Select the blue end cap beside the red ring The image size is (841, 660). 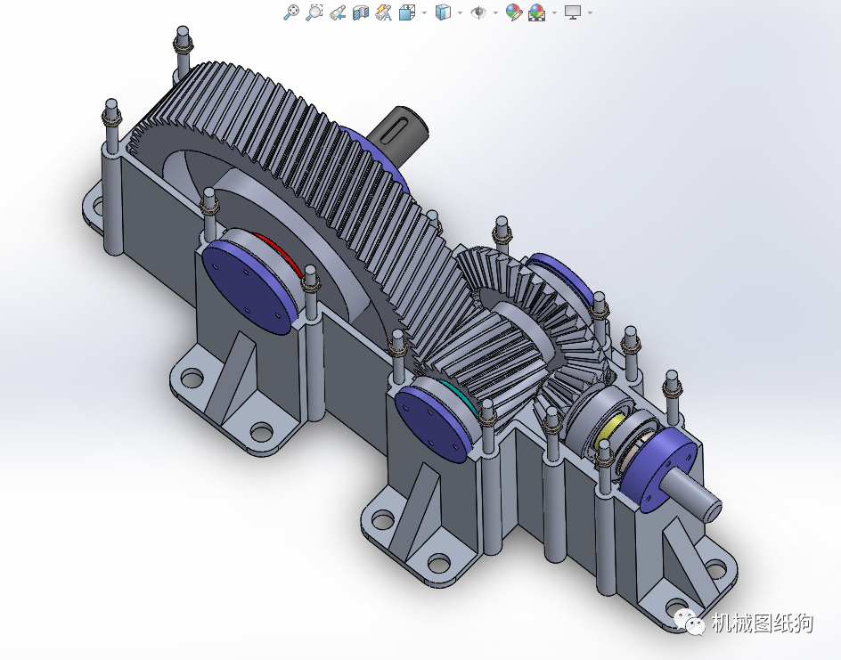pyautogui.click(x=249, y=287)
